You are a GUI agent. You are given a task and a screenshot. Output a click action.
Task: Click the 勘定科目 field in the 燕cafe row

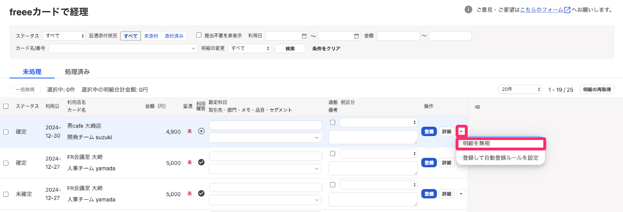265,125
